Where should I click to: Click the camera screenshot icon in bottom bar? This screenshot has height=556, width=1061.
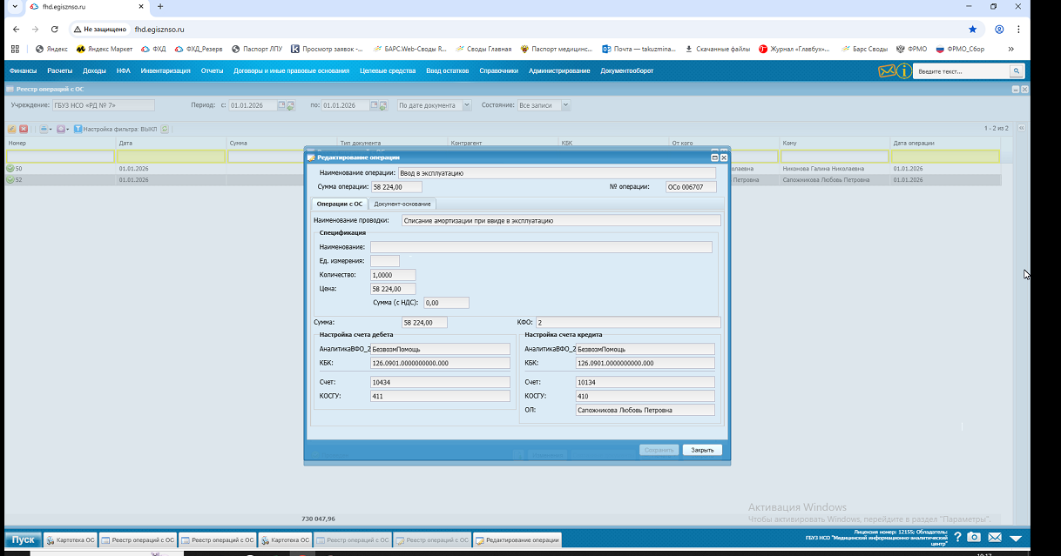click(x=975, y=537)
